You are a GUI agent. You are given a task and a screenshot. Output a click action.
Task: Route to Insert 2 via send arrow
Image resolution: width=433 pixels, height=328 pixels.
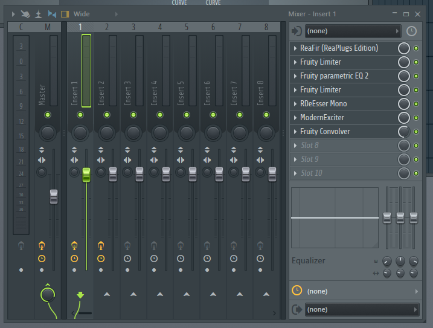click(107, 294)
